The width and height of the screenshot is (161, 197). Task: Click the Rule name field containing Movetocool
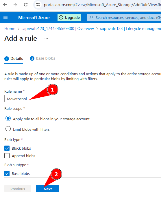[x=83, y=98]
